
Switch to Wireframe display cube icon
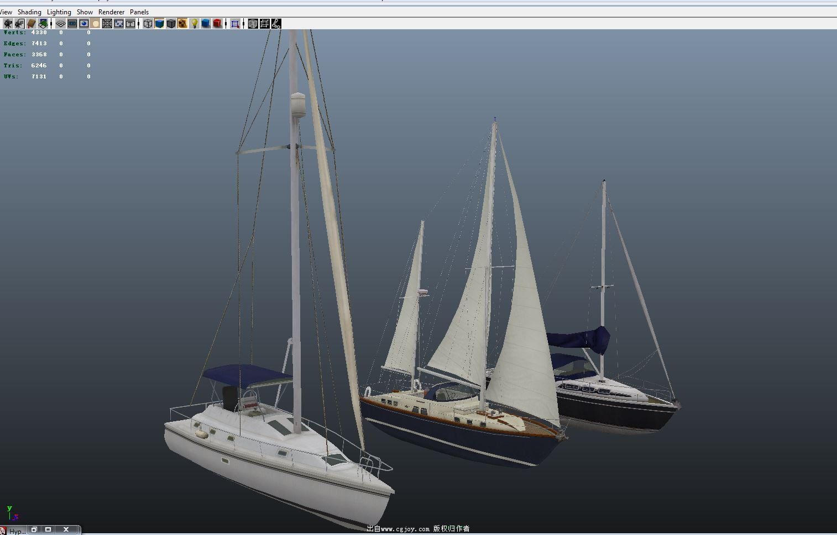(x=148, y=24)
